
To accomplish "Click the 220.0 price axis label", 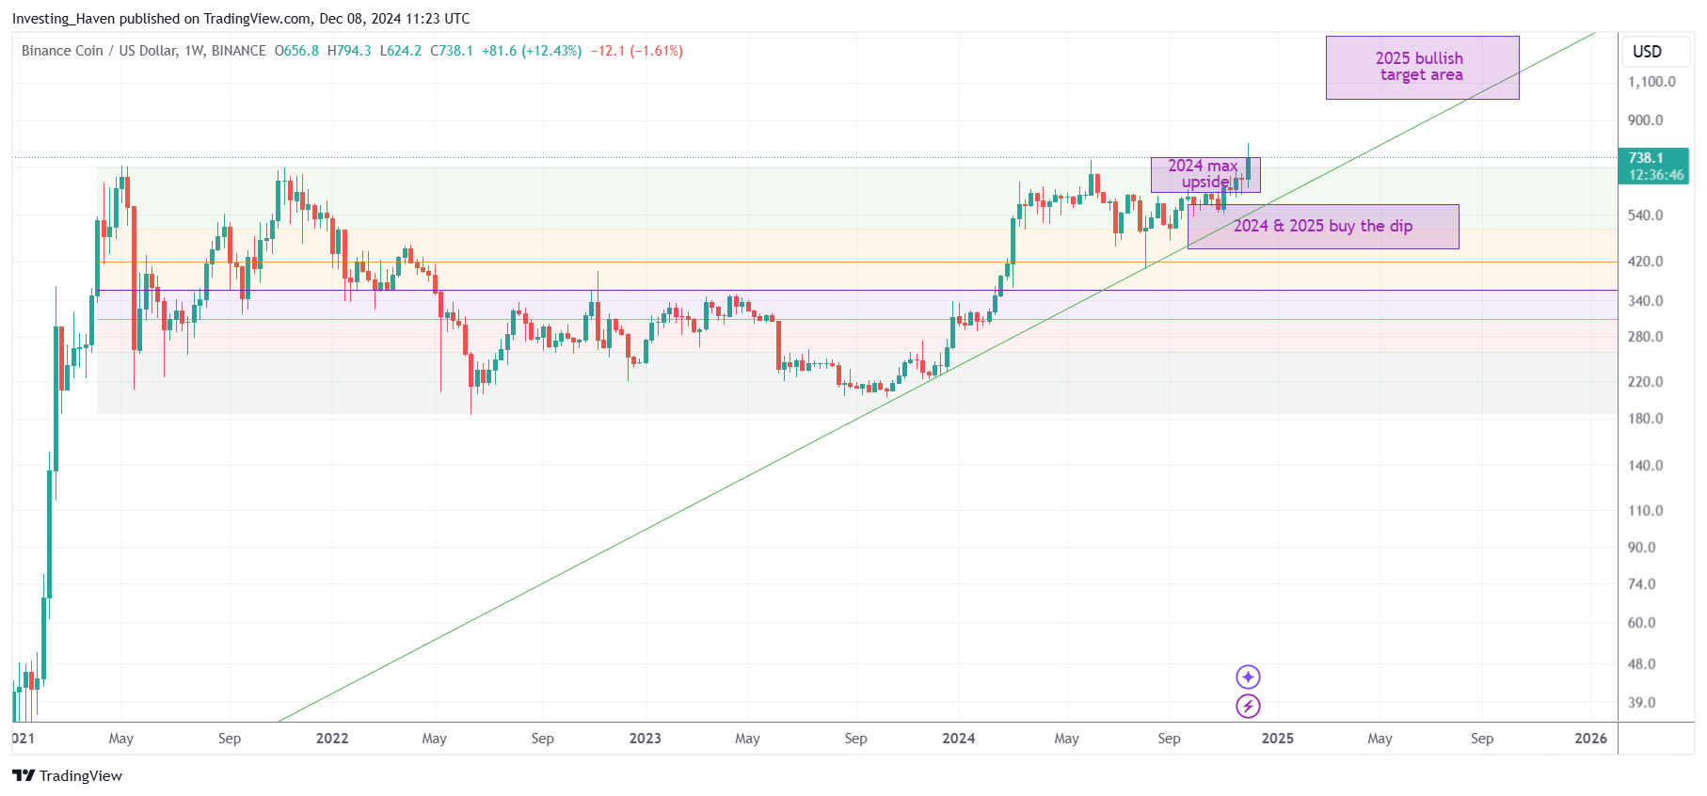I will 1645,382.
